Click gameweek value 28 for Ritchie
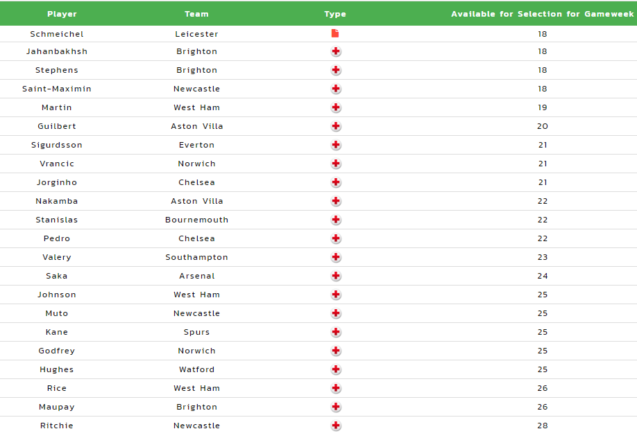 pyautogui.click(x=543, y=426)
